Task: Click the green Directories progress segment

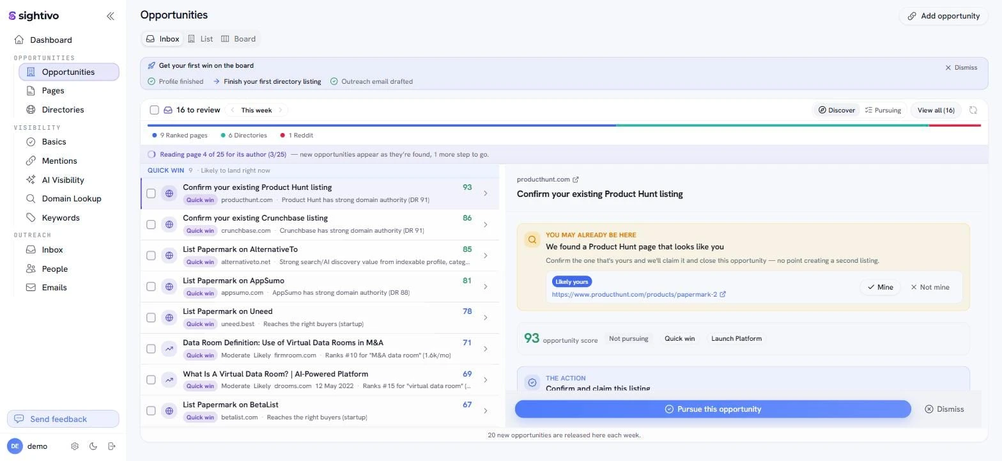Action: click(x=773, y=125)
